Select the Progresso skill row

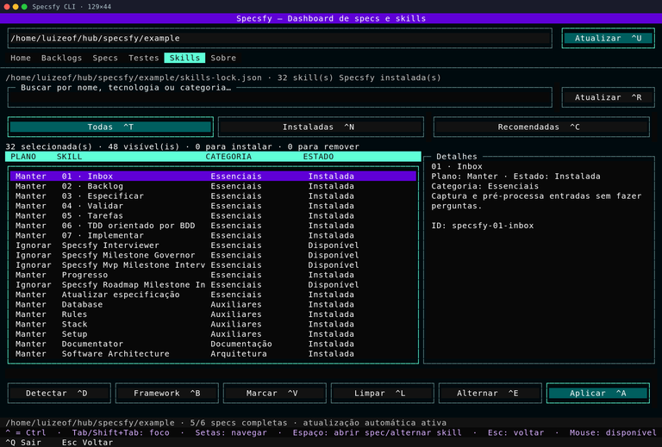pyautogui.click(x=213, y=275)
